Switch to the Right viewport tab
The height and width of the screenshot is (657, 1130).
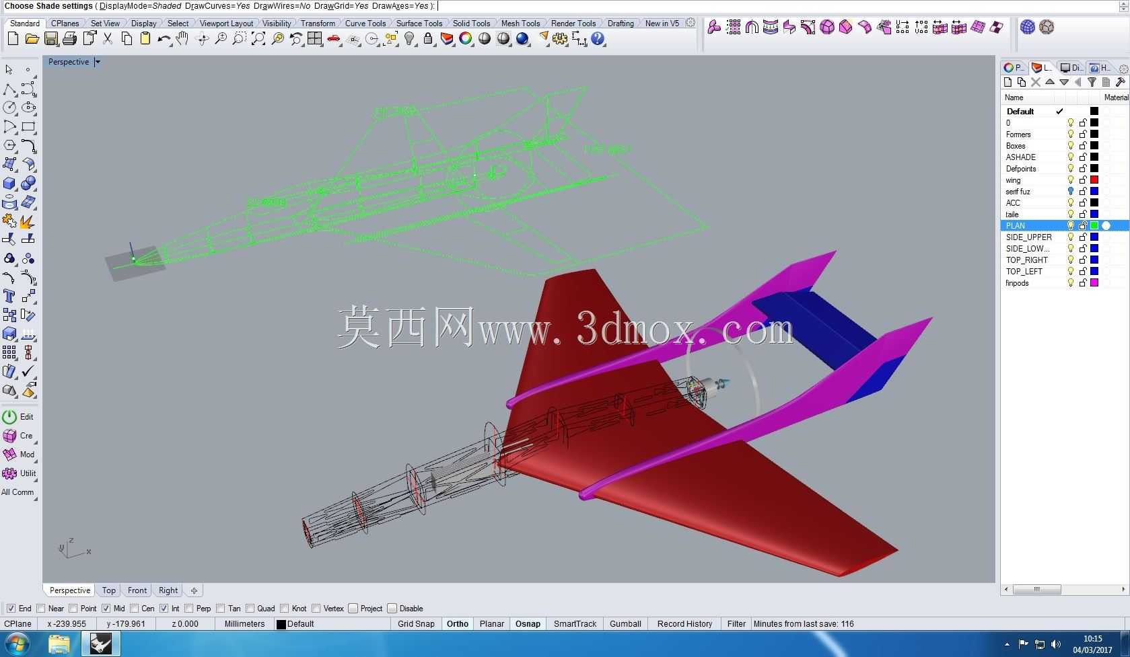pos(168,590)
